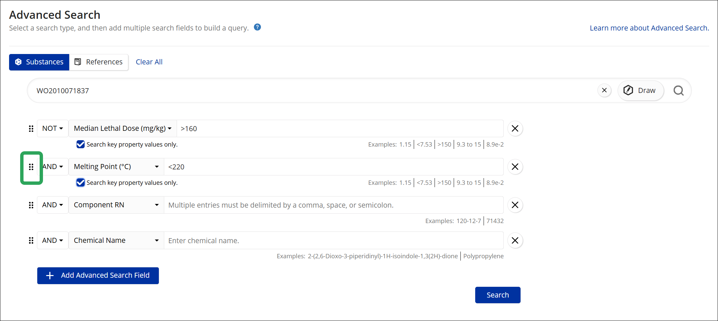Click the Enter chemical name input field
Screen dimensions: 718x321
tap(334, 240)
